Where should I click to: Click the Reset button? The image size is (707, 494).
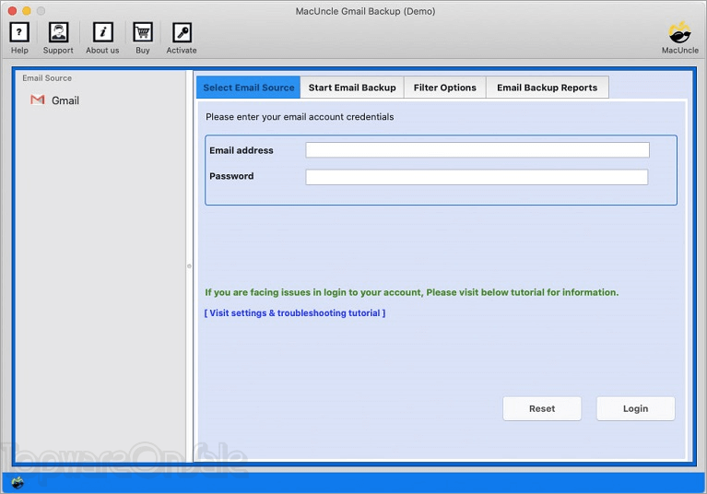click(x=542, y=409)
